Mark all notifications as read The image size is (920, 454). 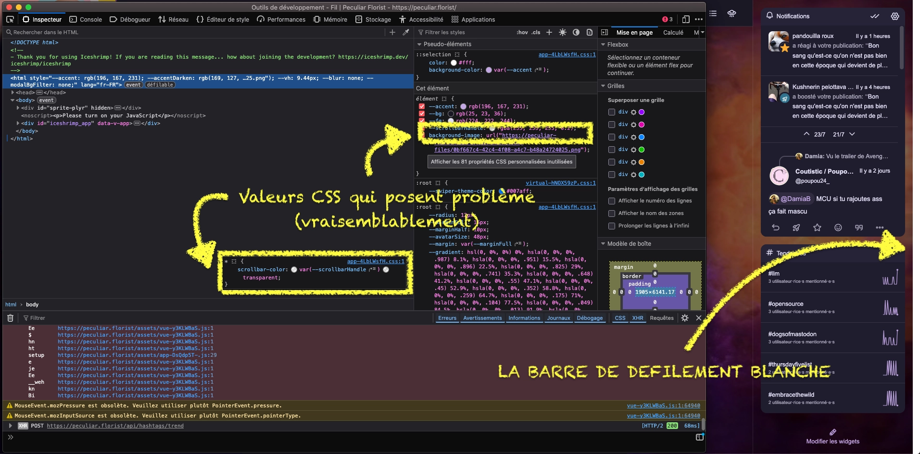(x=875, y=16)
